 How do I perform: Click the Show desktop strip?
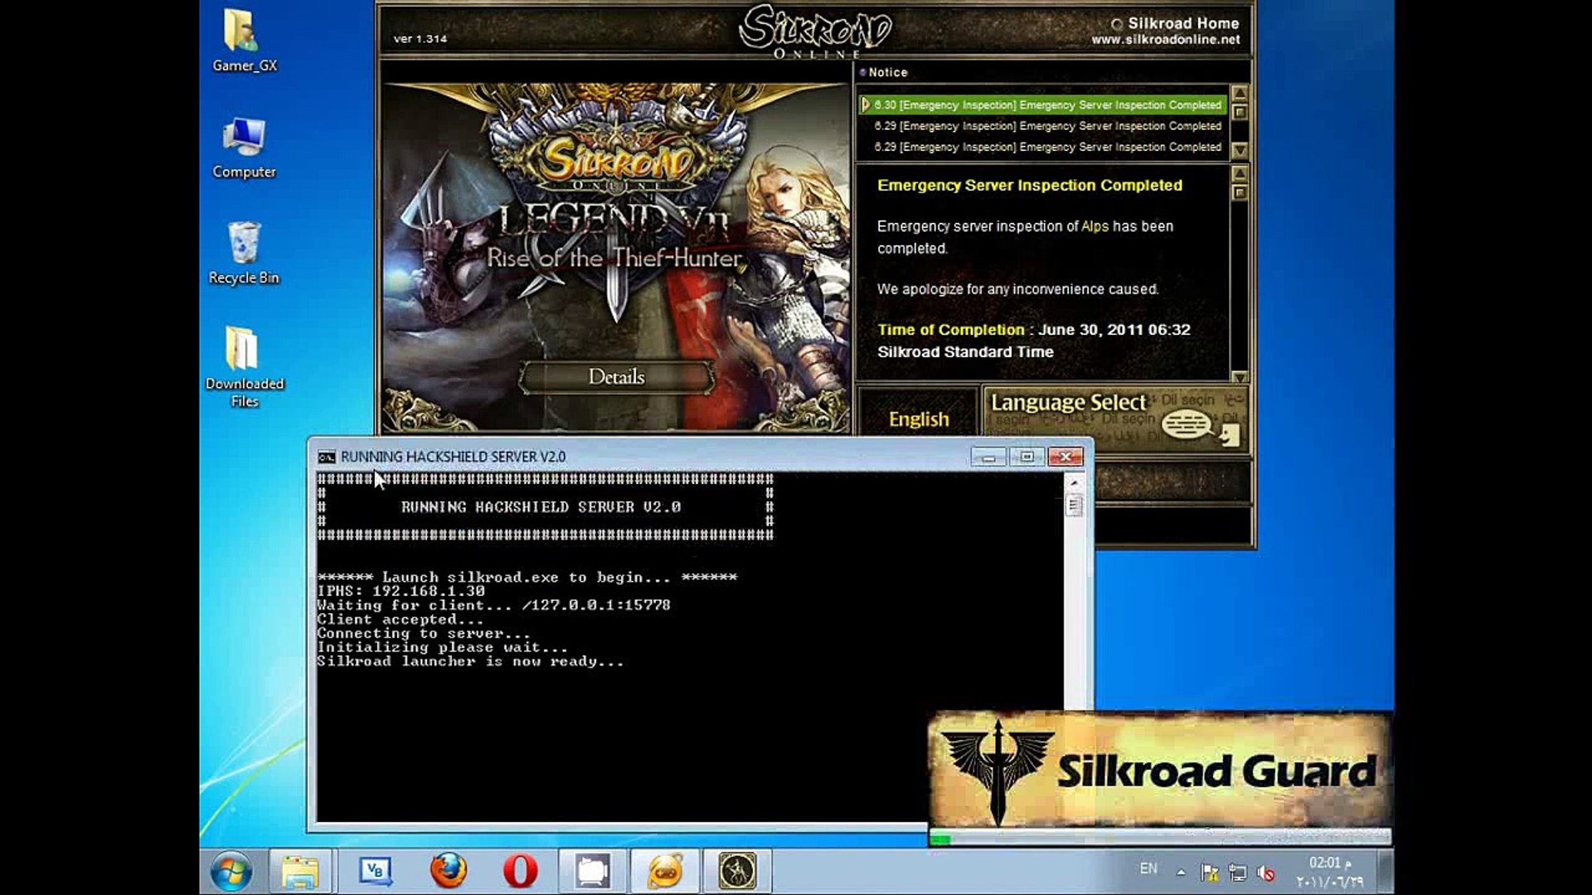[x=1386, y=871]
